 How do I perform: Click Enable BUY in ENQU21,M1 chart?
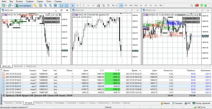coord(191,18)
